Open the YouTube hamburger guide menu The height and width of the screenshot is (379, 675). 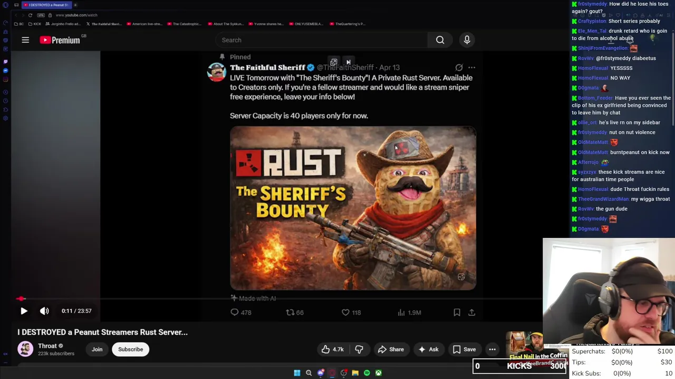pos(25,40)
